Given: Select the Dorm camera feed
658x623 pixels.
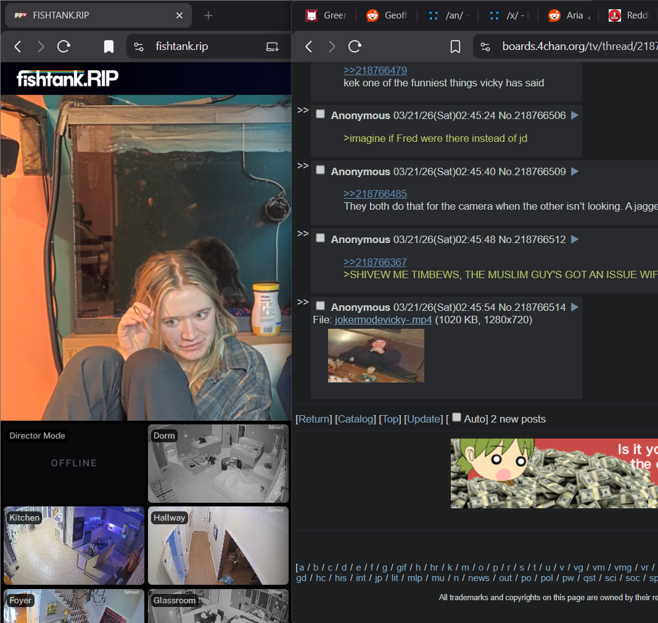Looking at the screenshot, I should (x=218, y=463).
